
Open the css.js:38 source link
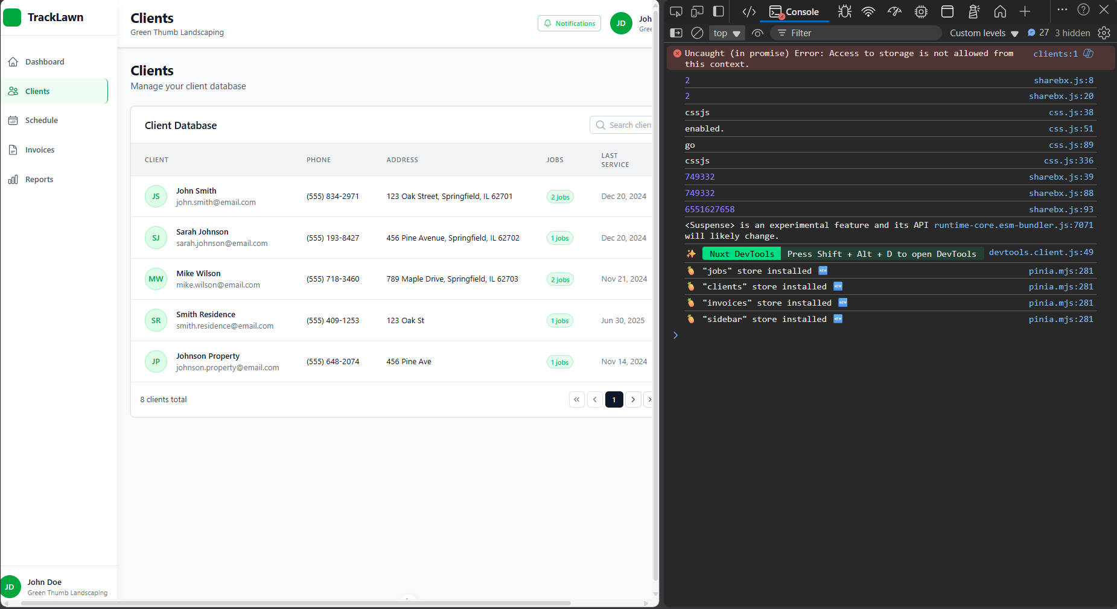click(1071, 112)
